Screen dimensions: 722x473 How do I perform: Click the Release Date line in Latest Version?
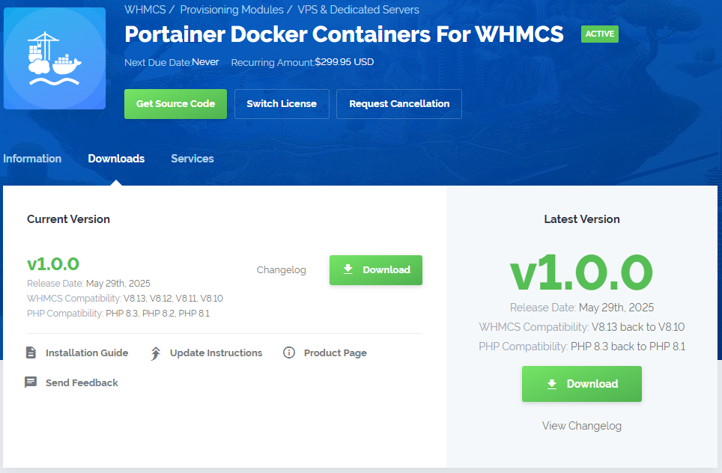[581, 308]
